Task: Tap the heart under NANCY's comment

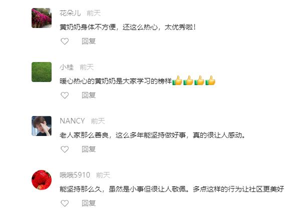Action: (x=65, y=149)
